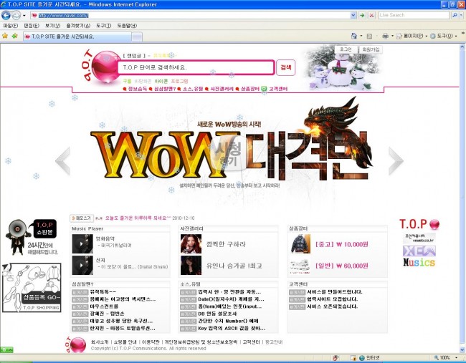Click the browser Forward arrow button
The height and width of the screenshot is (363, 466).
tap(16, 15)
